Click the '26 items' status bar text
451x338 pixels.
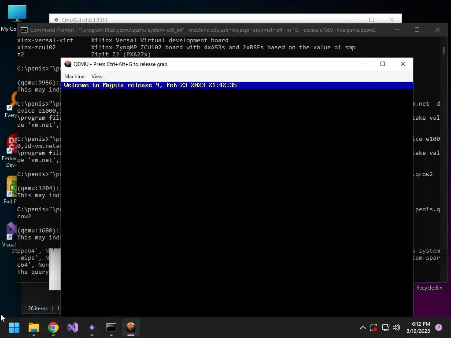38,309
